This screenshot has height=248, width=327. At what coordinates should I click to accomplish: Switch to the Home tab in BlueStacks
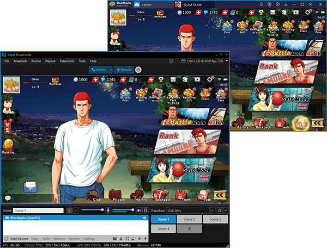coord(153,4)
